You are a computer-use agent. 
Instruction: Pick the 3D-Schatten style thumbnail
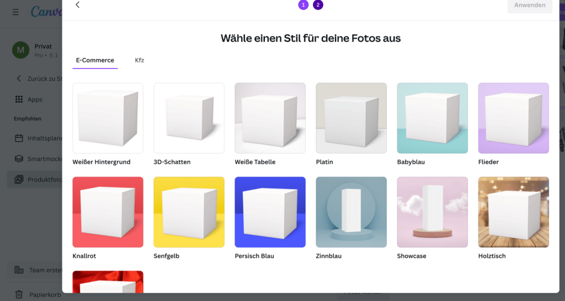[189, 118]
